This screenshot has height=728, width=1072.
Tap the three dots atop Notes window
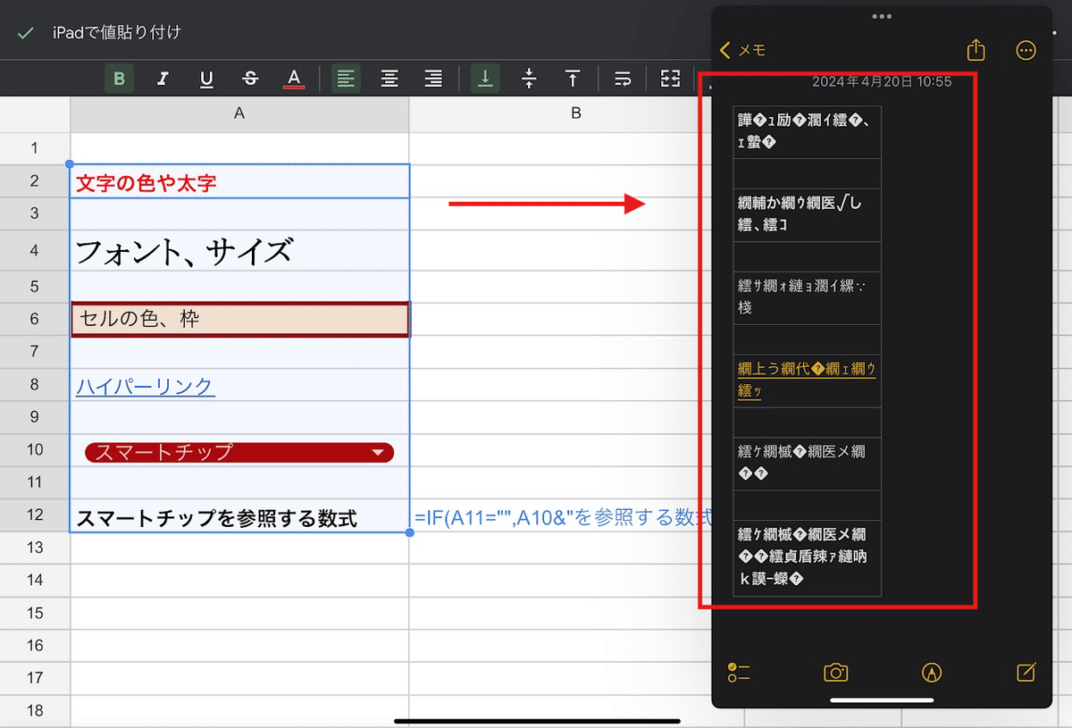point(882,16)
